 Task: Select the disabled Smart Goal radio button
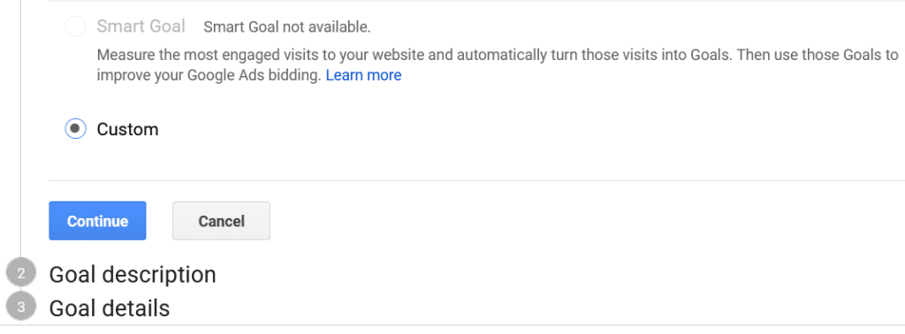click(76, 27)
